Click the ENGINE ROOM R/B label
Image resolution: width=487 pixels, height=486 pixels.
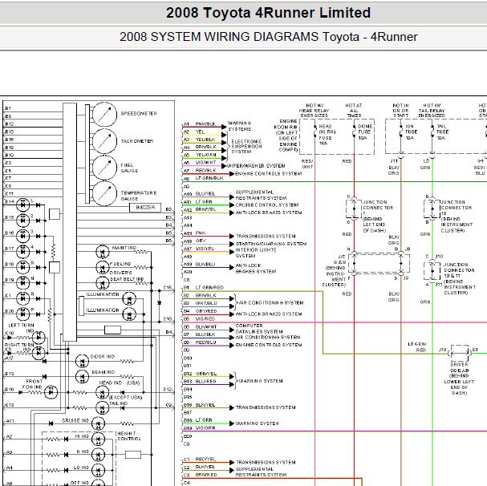(x=287, y=136)
